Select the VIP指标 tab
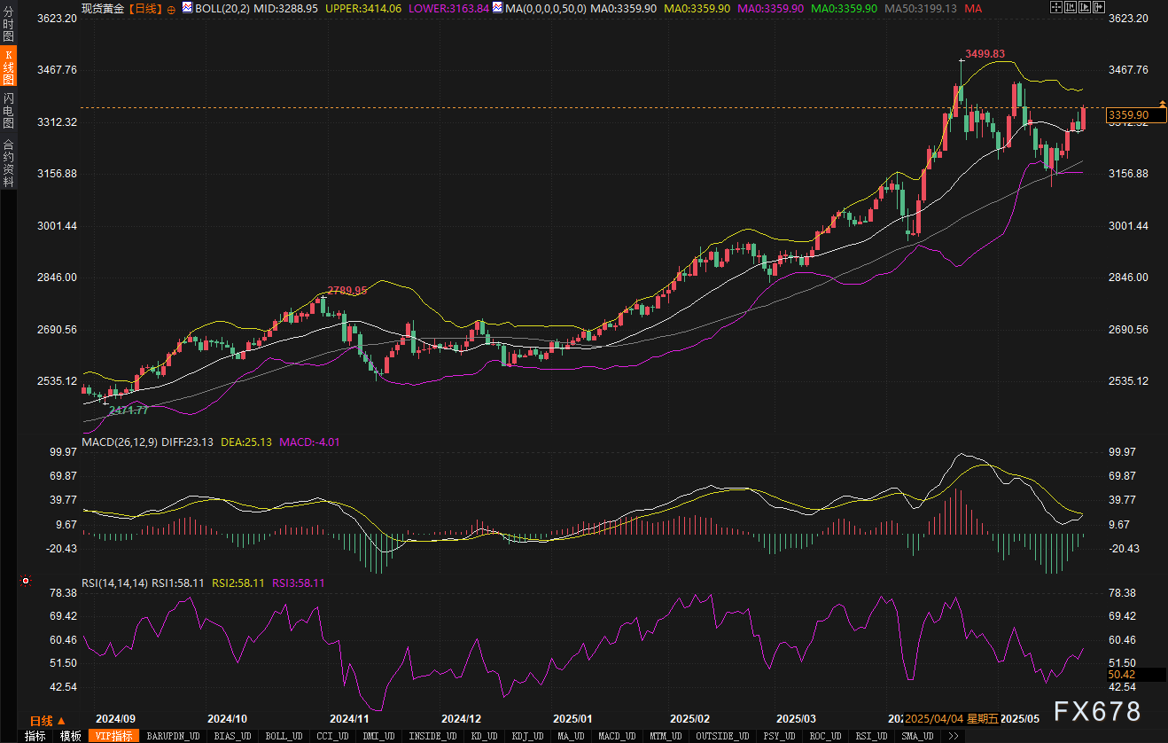Image resolution: width=1168 pixels, height=743 pixels. pyautogui.click(x=113, y=736)
